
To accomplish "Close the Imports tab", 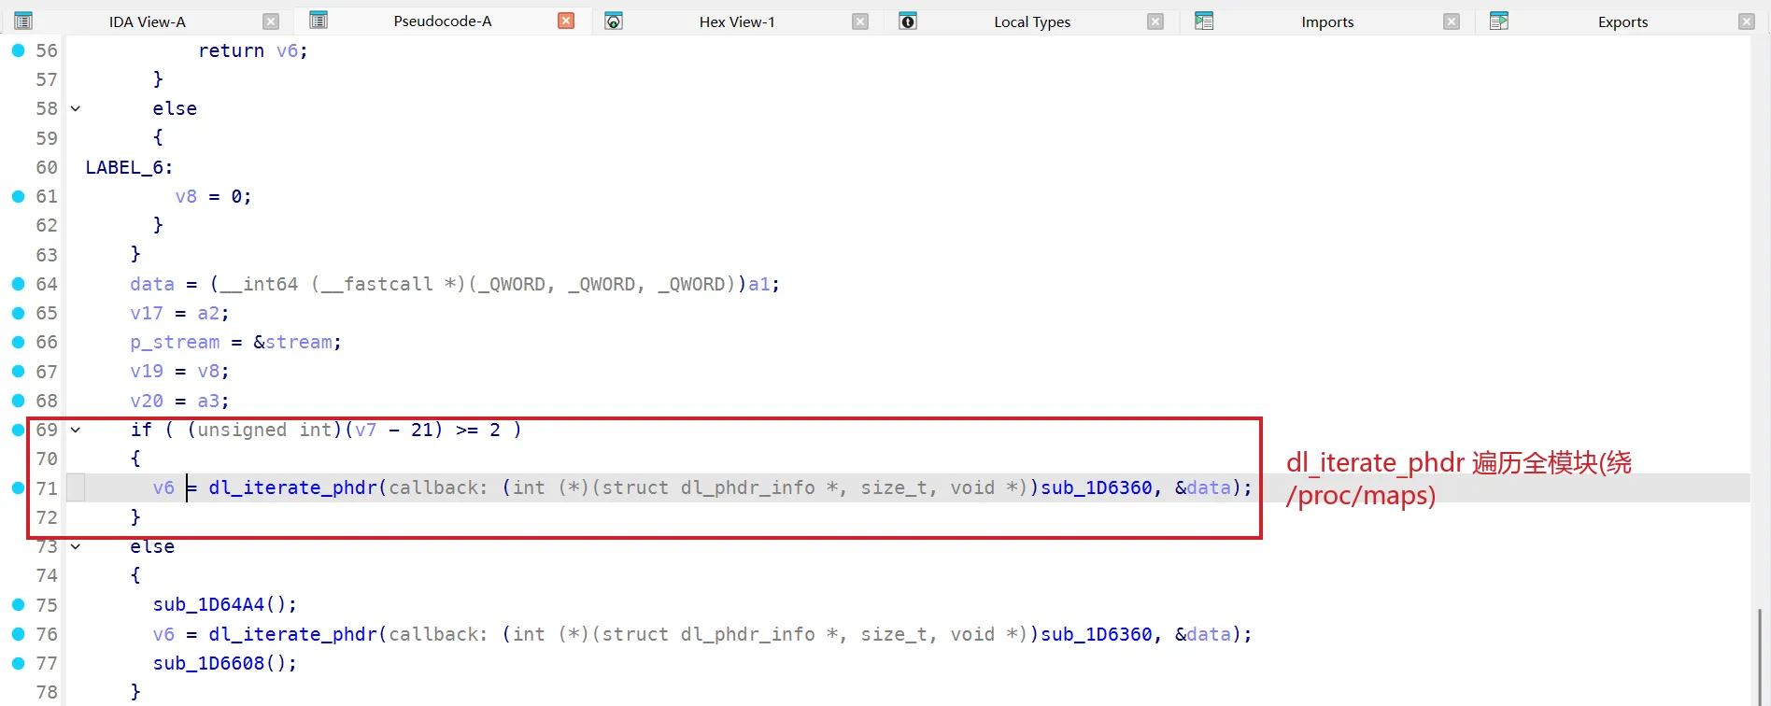I will (x=1452, y=21).
